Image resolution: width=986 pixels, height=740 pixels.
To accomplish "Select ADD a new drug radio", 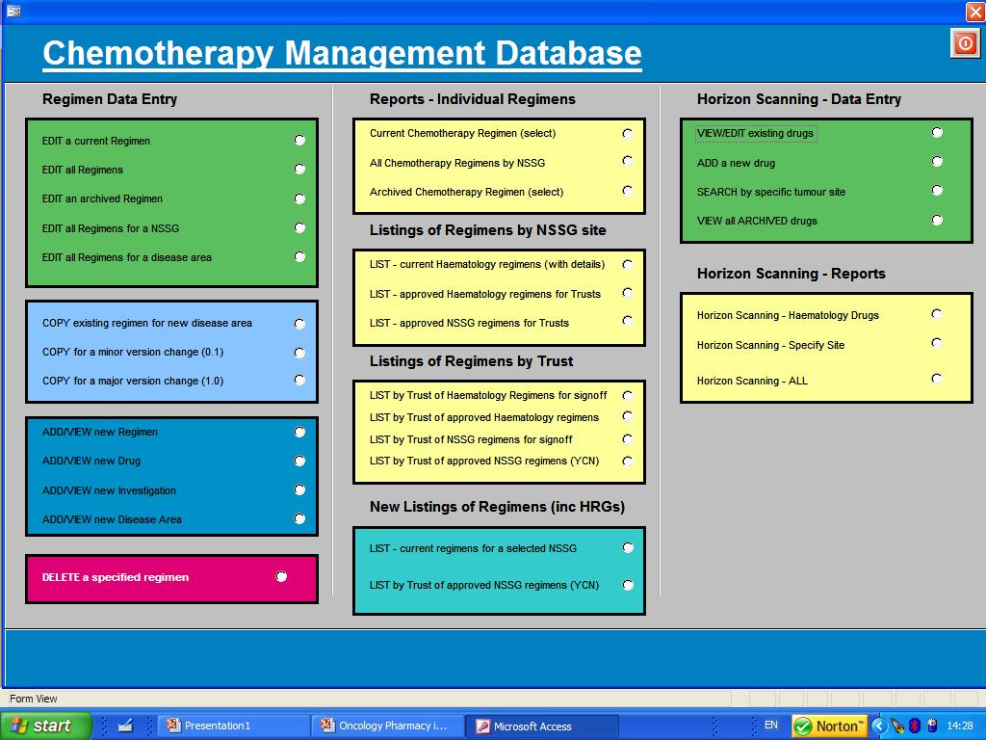I will coord(937,161).
